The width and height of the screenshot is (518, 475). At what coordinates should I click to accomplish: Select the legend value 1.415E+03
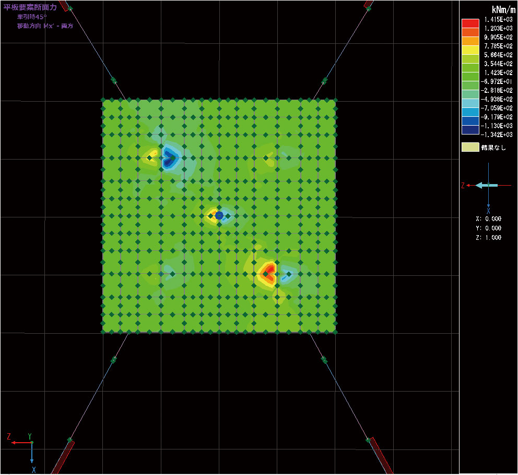[498, 19]
